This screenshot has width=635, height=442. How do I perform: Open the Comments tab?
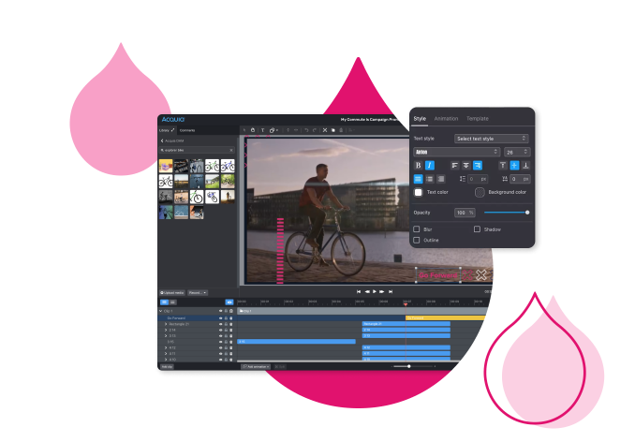point(187,130)
